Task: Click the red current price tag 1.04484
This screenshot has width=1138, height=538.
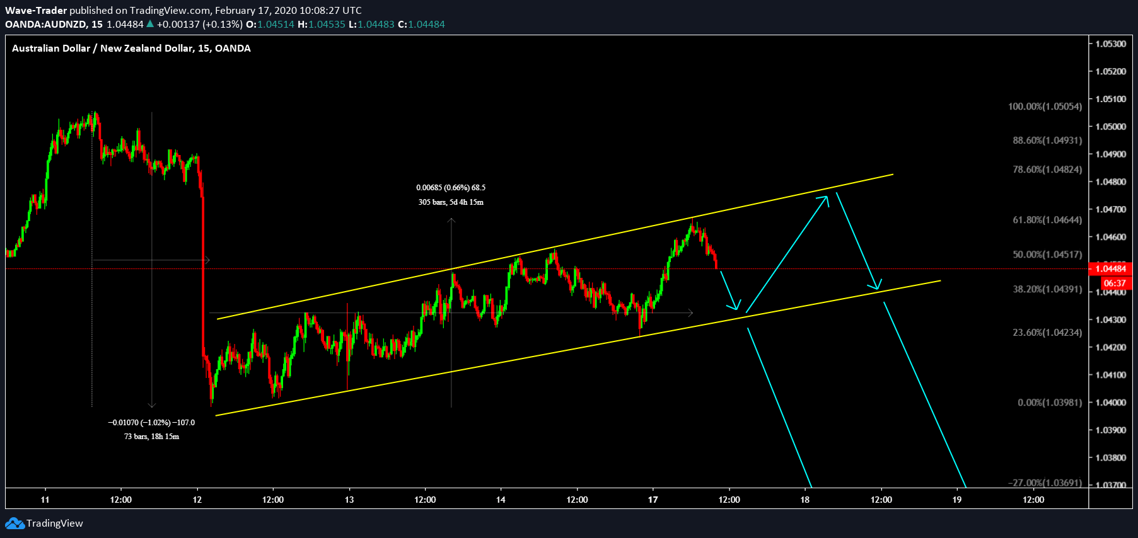Action: [x=1111, y=269]
